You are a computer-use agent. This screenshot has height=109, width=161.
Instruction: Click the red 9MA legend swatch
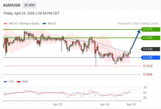[x=19, y=82]
